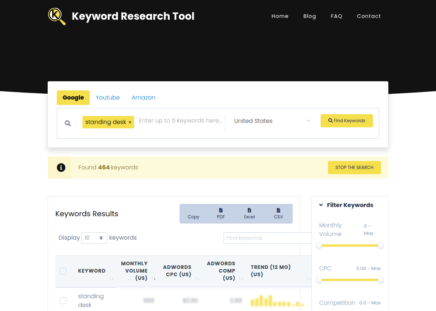Image resolution: width=436 pixels, height=311 pixels.
Task: Click the standing desk keyword cell
Action: 90,300
